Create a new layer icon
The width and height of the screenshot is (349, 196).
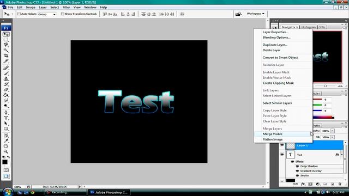coord(332,184)
